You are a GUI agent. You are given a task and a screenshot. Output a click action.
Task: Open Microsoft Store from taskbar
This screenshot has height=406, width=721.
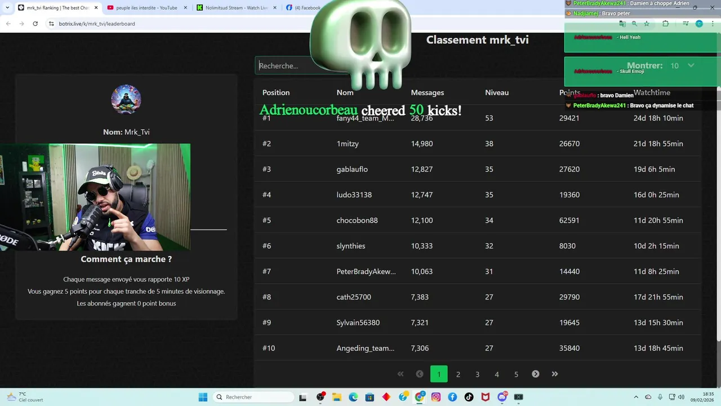tap(370, 397)
